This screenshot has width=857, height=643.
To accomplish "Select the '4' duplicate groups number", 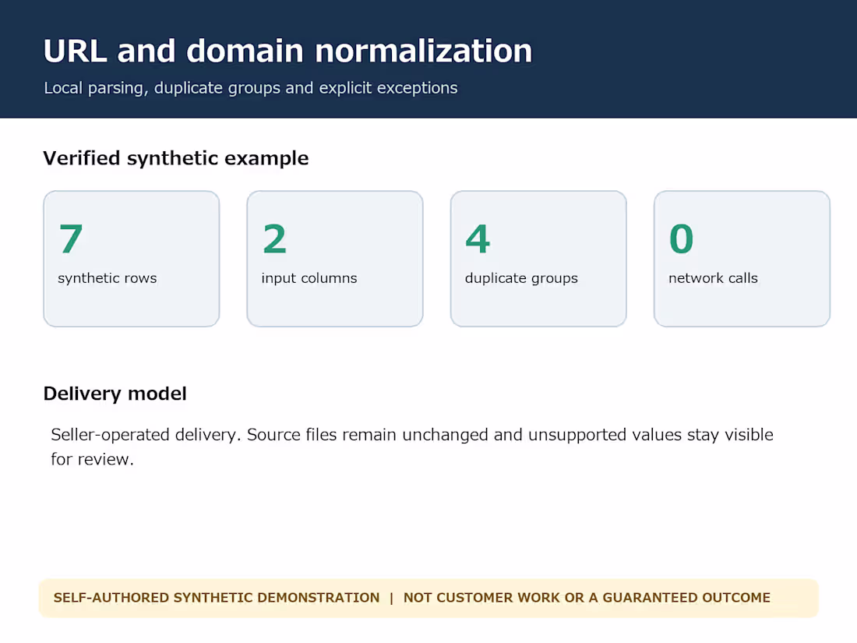I will click(478, 239).
